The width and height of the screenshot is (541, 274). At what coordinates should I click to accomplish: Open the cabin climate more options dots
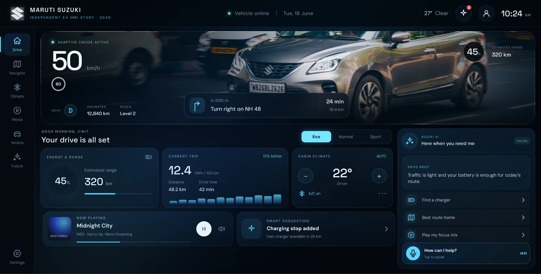click(382, 194)
